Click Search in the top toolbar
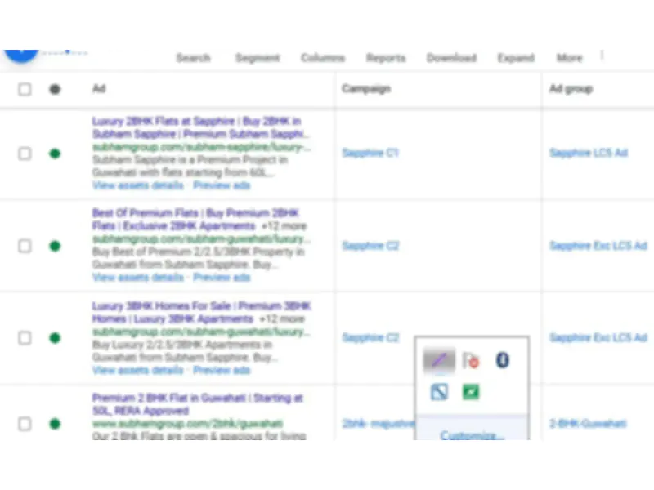654x490 pixels. tap(194, 58)
